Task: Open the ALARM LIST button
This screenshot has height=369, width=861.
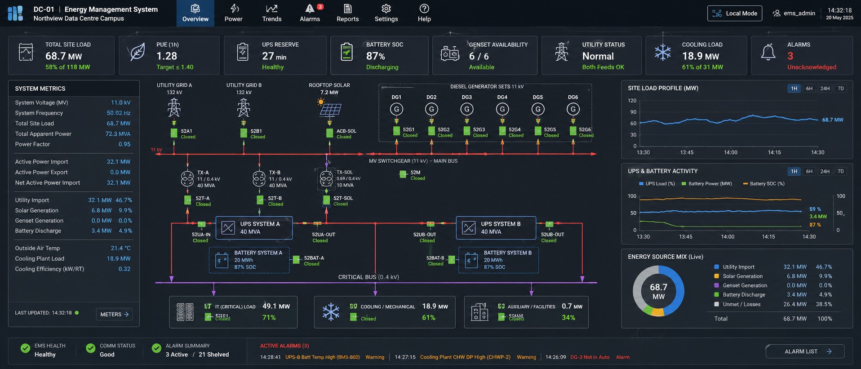Action: (805, 351)
